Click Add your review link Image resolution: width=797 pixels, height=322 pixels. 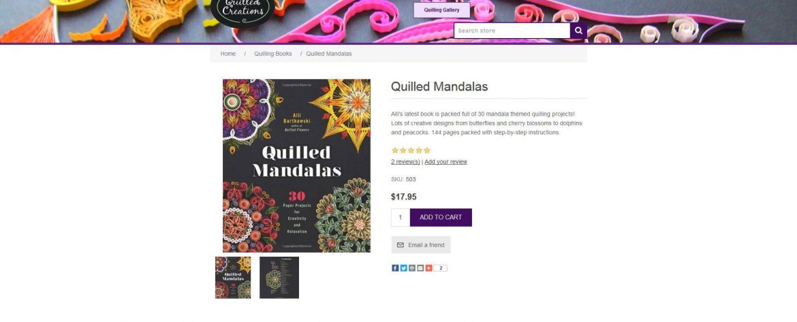coord(446,162)
